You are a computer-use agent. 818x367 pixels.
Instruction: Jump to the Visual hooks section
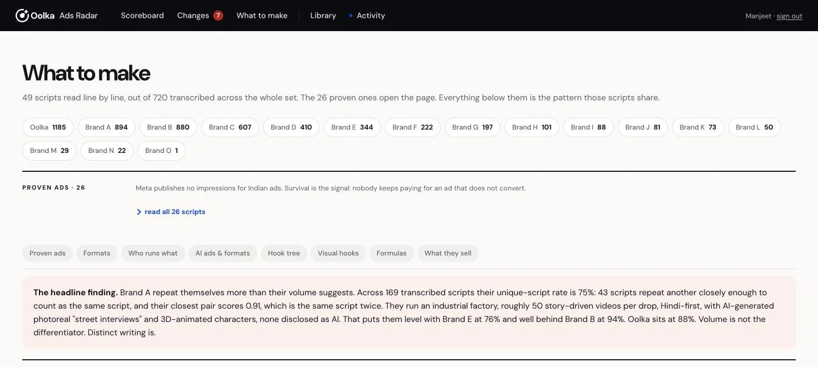pyautogui.click(x=338, y=253)
